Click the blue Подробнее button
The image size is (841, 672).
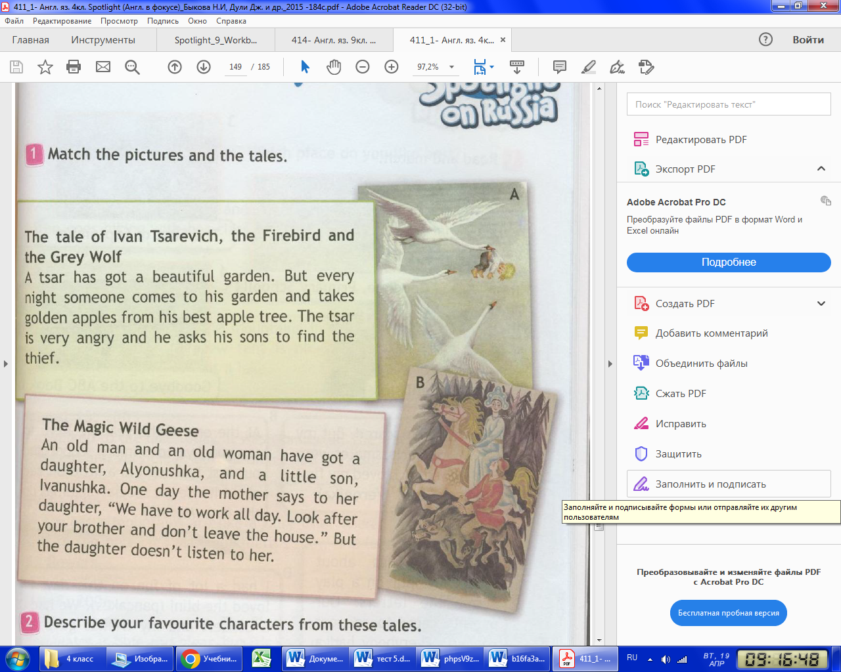point(729,262)
